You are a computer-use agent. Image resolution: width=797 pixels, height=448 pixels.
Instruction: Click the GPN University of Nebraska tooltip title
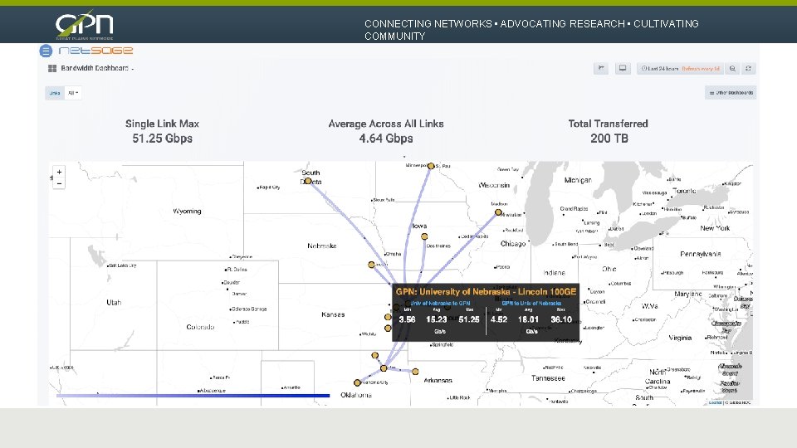[x=486, y=291]
